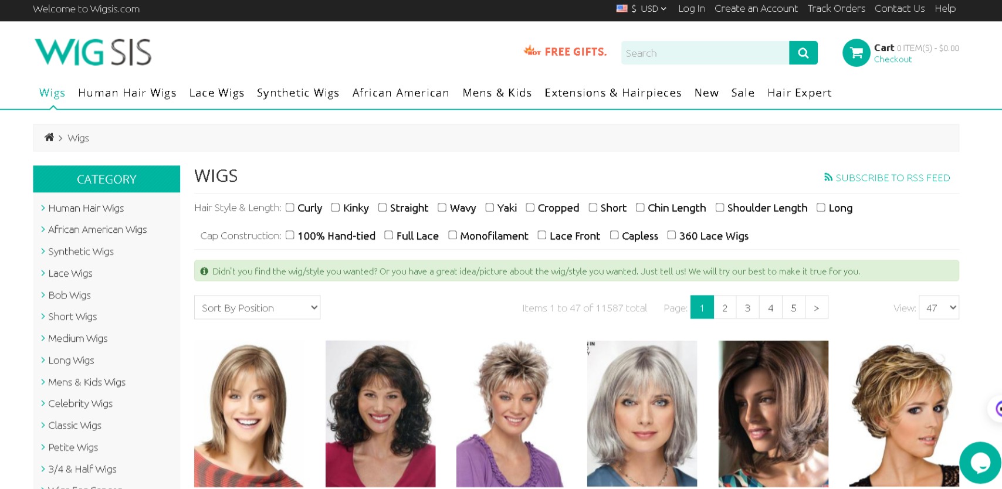The image size is (1002, 489).
Task: Open the curly dark brown wig thumbnail
Action: [x=380, y=413]
